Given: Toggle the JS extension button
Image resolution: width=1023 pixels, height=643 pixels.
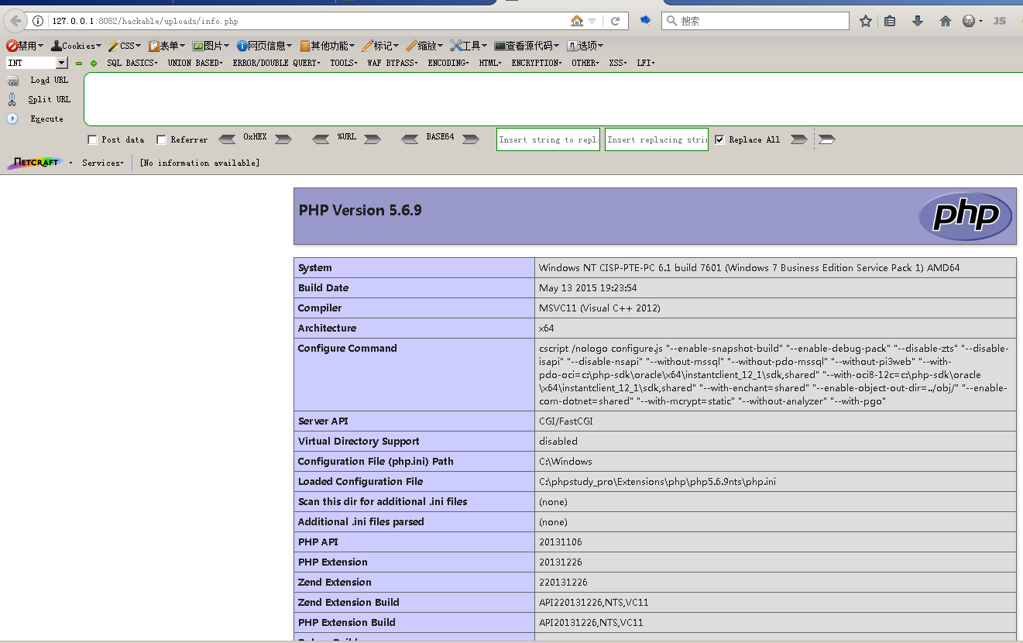Looking at the screenshot, I should pos(1000,21).
